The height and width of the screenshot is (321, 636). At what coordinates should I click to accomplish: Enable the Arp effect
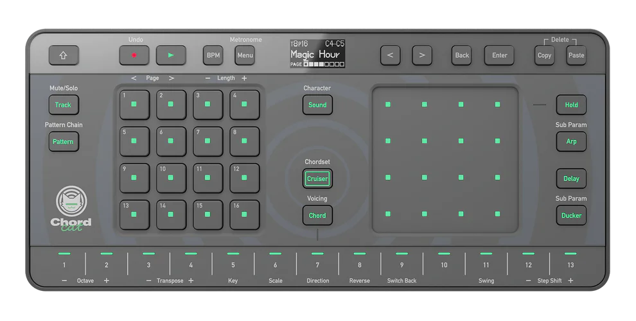pyautogui.click(x=571, y=141)
